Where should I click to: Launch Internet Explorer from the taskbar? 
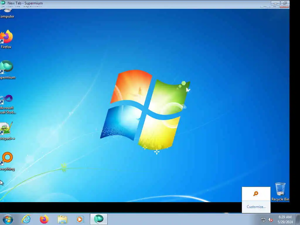click(x=26, y=219)
